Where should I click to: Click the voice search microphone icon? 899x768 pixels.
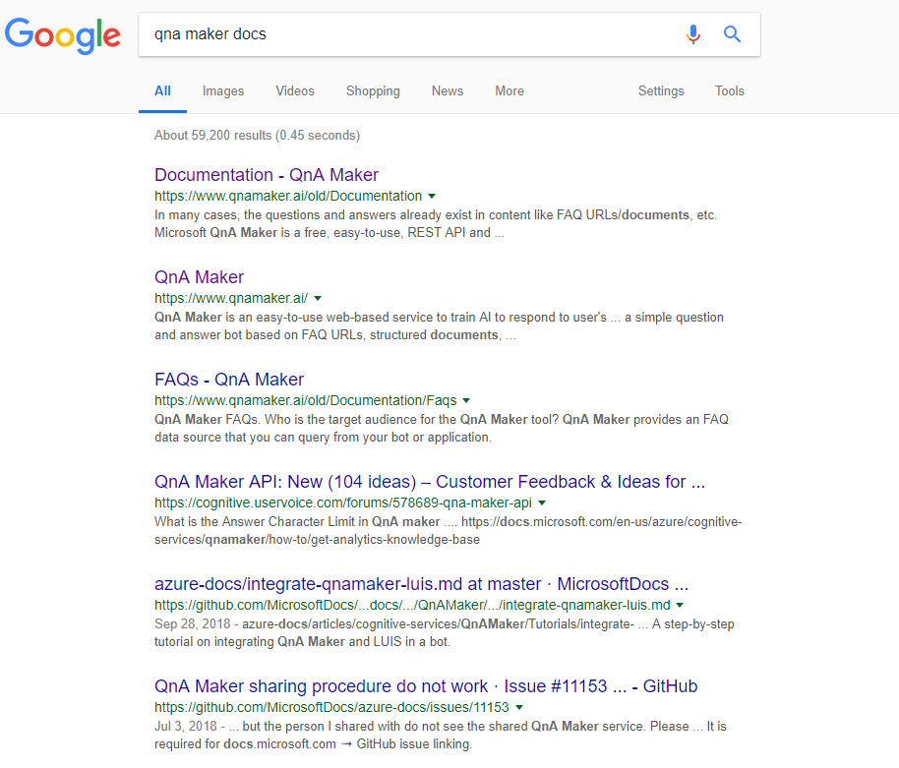693,33
